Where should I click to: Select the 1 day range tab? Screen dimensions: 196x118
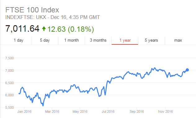19,40
